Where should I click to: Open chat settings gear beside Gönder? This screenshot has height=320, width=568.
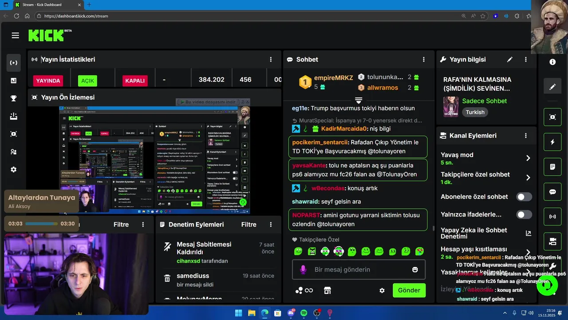coord(382,290)
